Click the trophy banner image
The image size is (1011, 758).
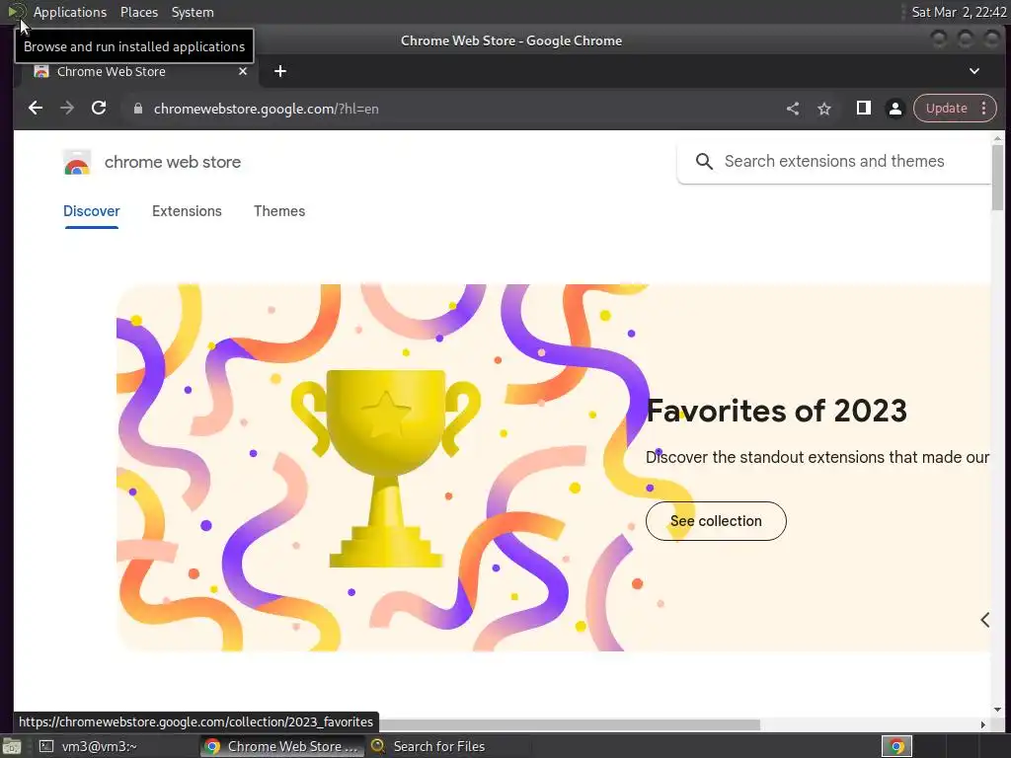coord(386,467)
